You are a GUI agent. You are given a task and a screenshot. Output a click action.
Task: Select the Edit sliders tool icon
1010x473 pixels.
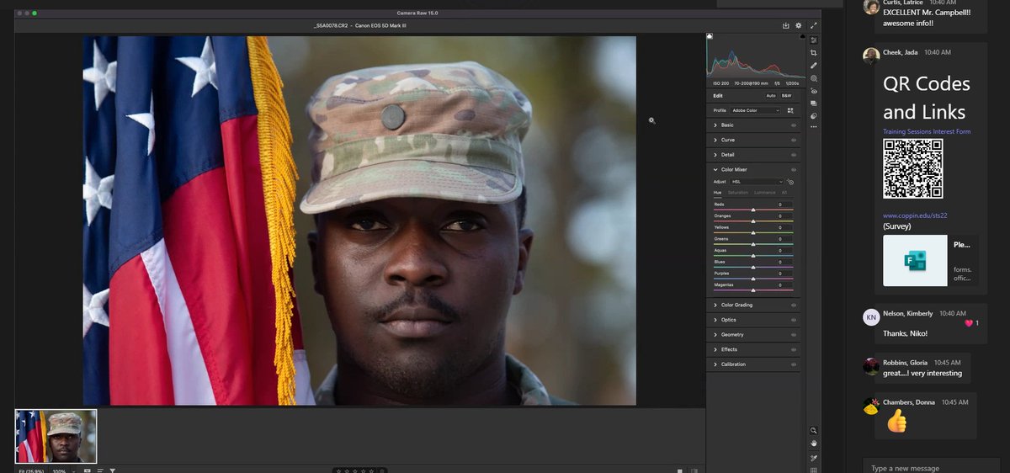pos(814,40)
